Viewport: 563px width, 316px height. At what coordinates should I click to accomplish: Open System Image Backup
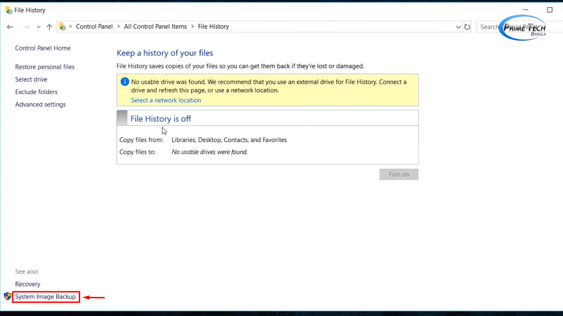tap(45, 296)
